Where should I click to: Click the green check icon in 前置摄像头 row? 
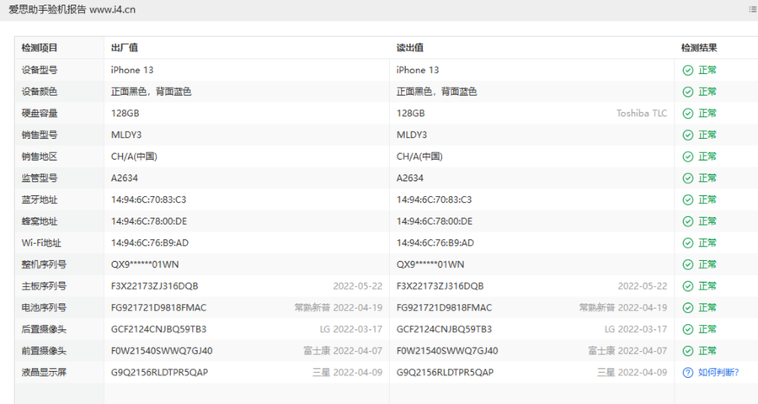coord(688,351)
